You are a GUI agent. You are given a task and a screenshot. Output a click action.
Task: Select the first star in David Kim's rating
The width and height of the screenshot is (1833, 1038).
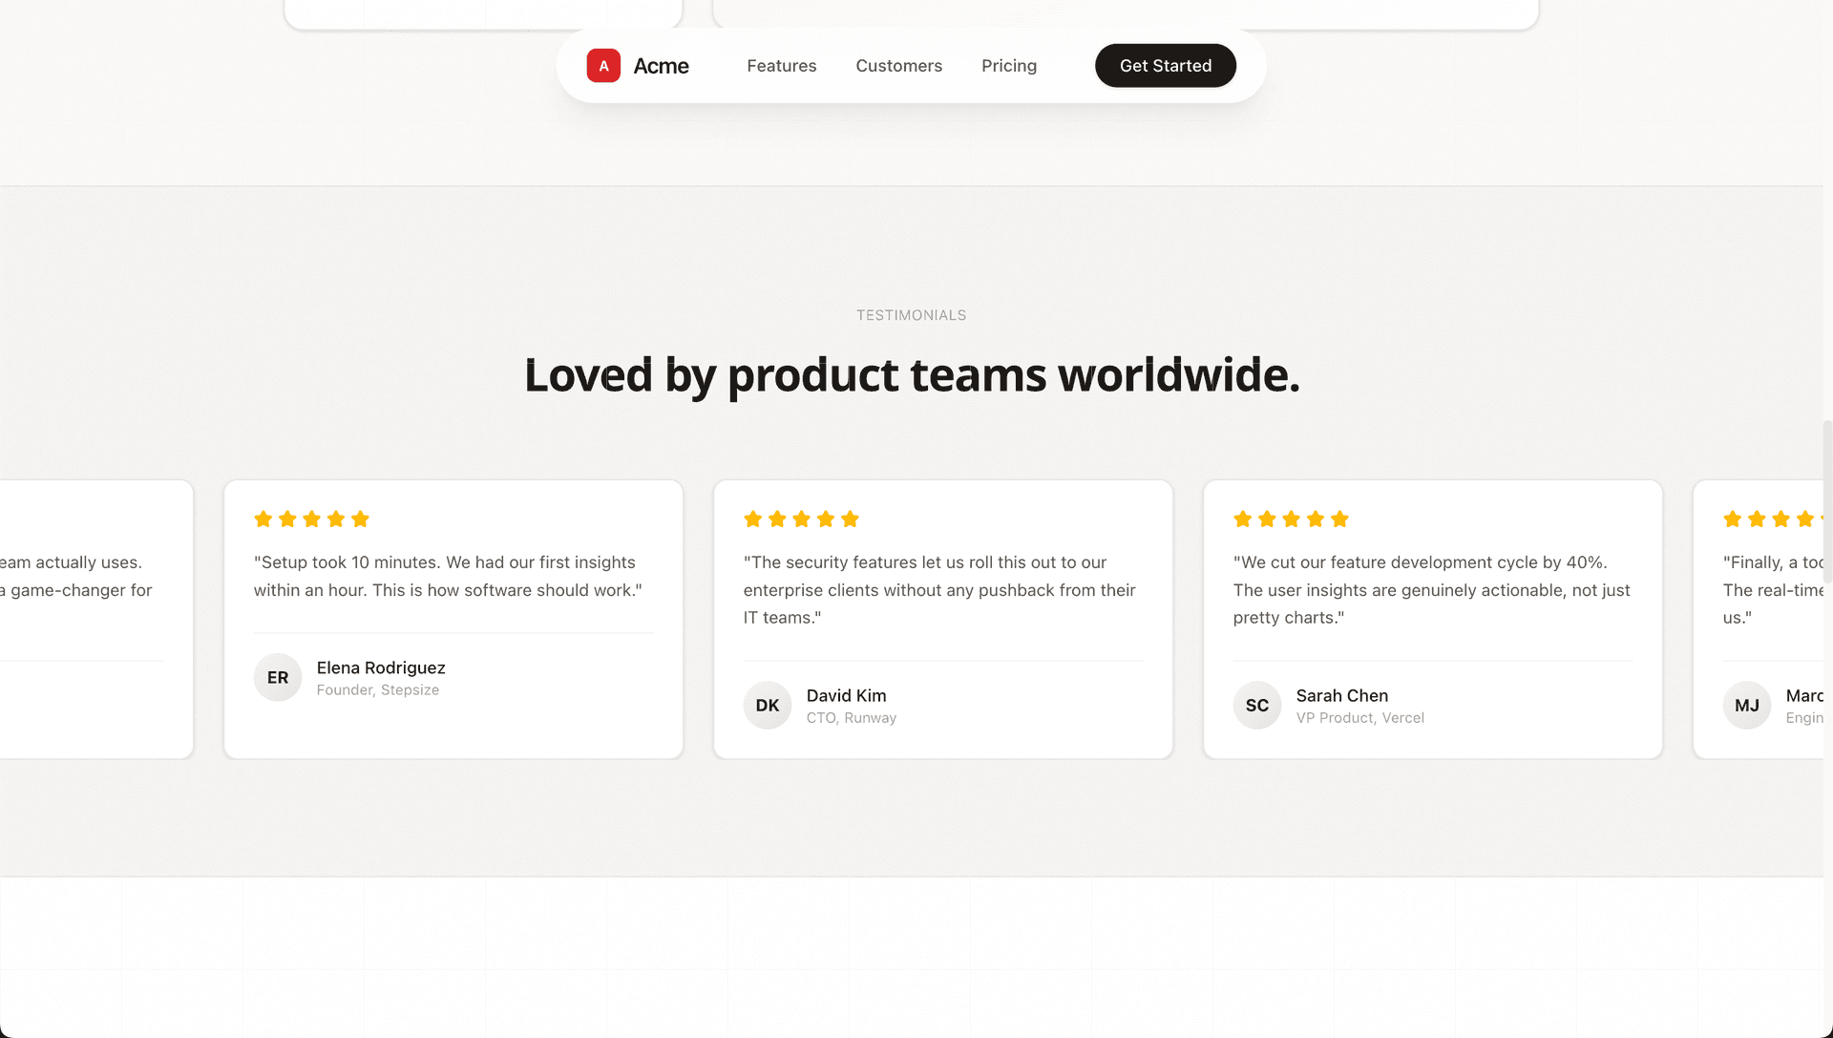tap(753, 519)
